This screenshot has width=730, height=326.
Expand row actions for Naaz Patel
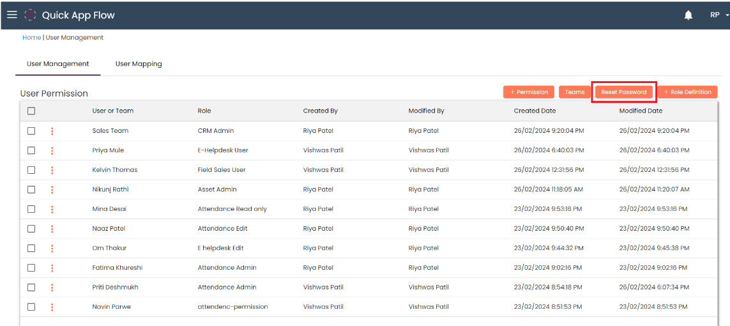point(52,229)
